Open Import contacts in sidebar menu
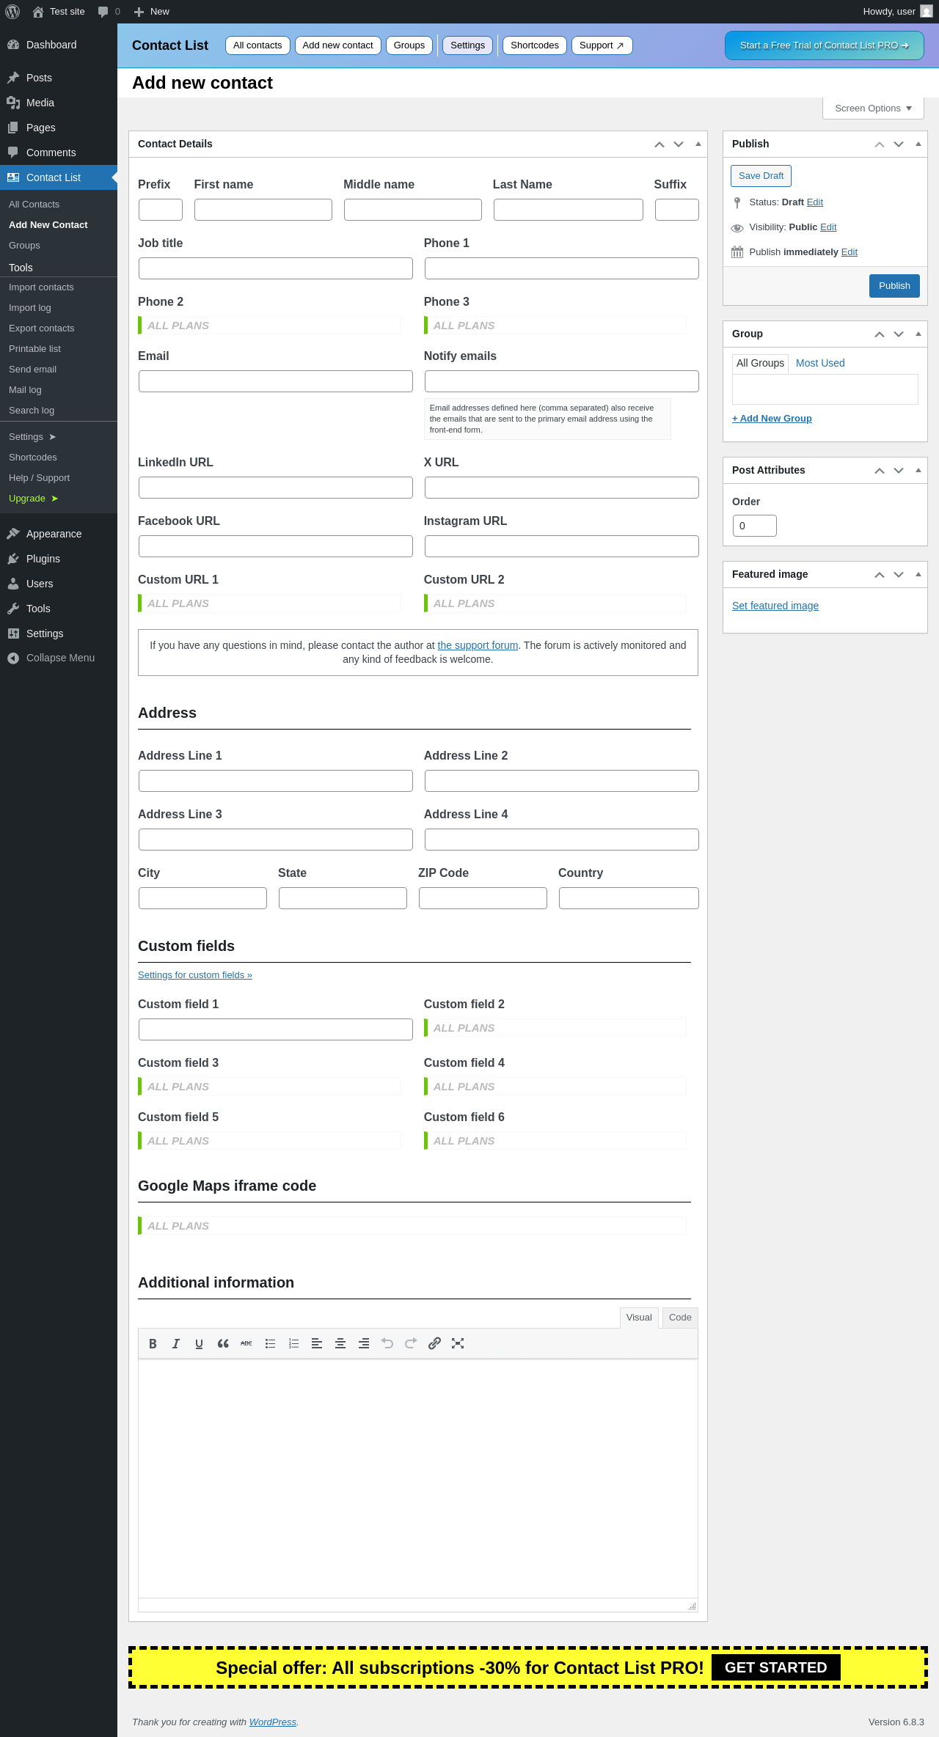Viewport: 939px width, 1737px height. coord(41,287)
